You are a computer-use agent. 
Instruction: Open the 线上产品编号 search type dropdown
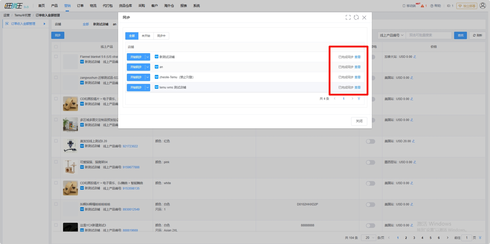[392, 35]
